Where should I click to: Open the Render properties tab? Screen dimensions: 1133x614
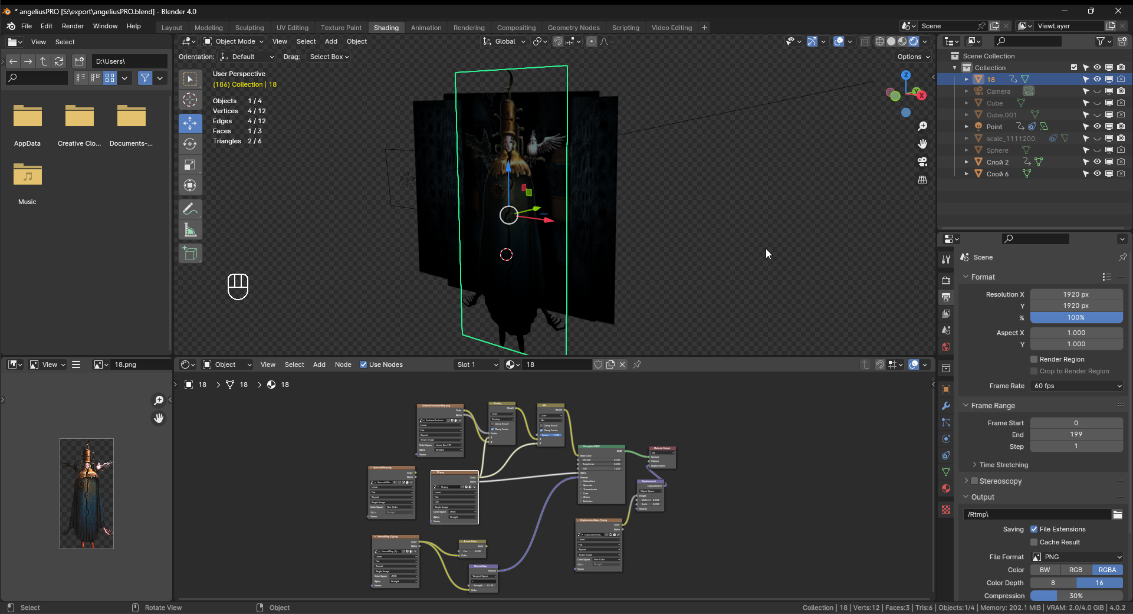[946, 280]
